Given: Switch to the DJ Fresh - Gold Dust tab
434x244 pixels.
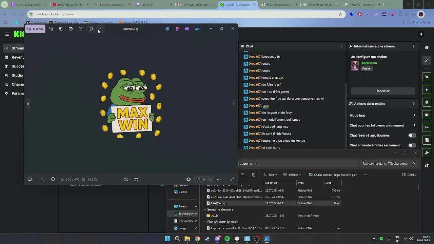Looking at the screenshot, I should 196,5.
